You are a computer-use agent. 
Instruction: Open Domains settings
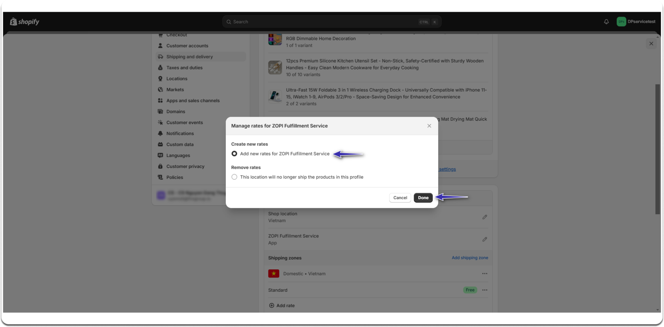201,112
